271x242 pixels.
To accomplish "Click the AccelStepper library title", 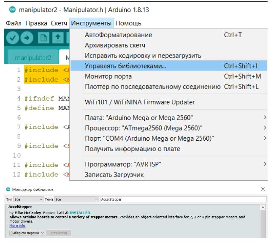I will tap(20, 207).
